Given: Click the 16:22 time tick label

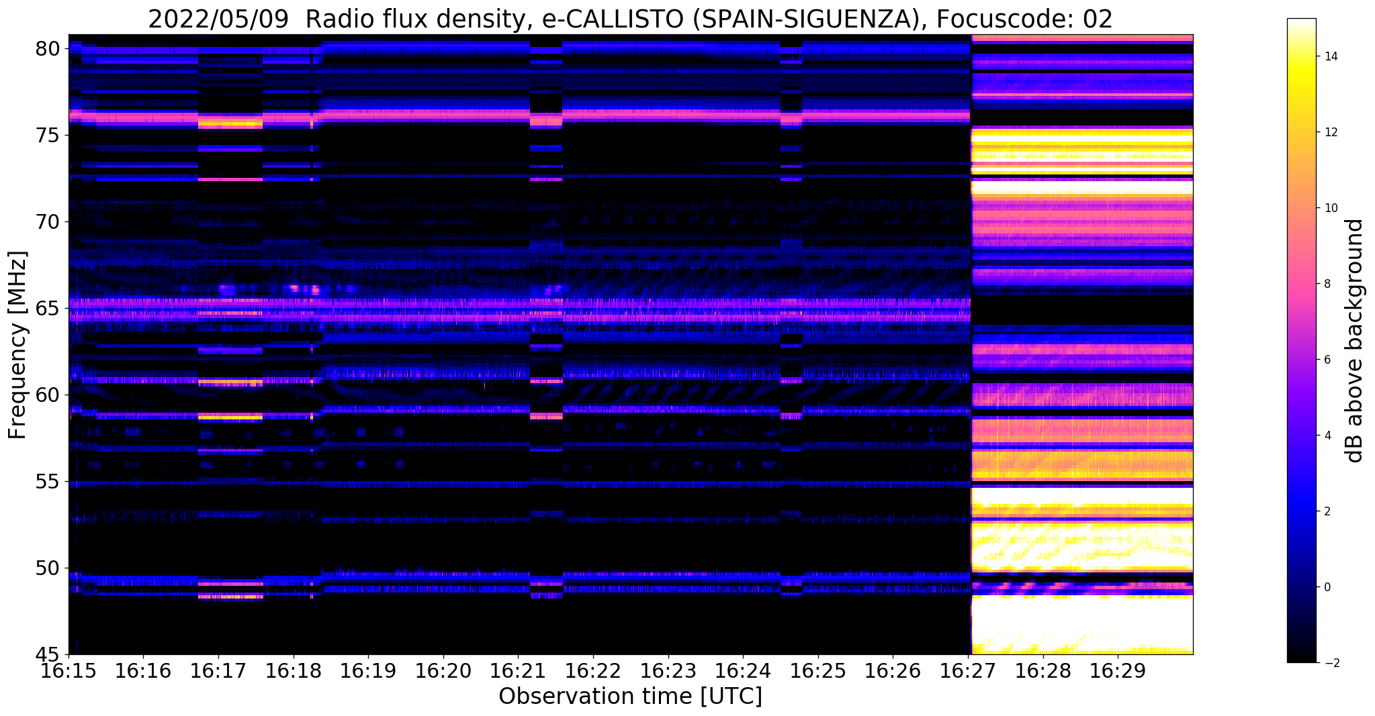Looking at the screenshot, I should (x=593, y=671).
